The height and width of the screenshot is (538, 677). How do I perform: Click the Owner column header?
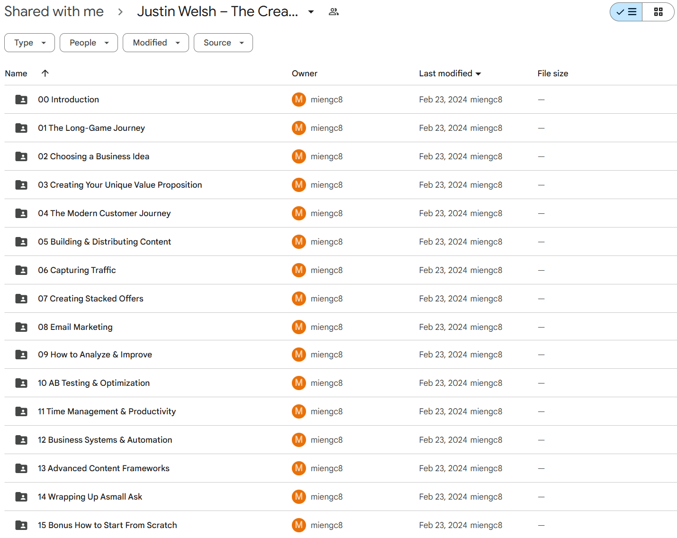(x=305, y=73)
